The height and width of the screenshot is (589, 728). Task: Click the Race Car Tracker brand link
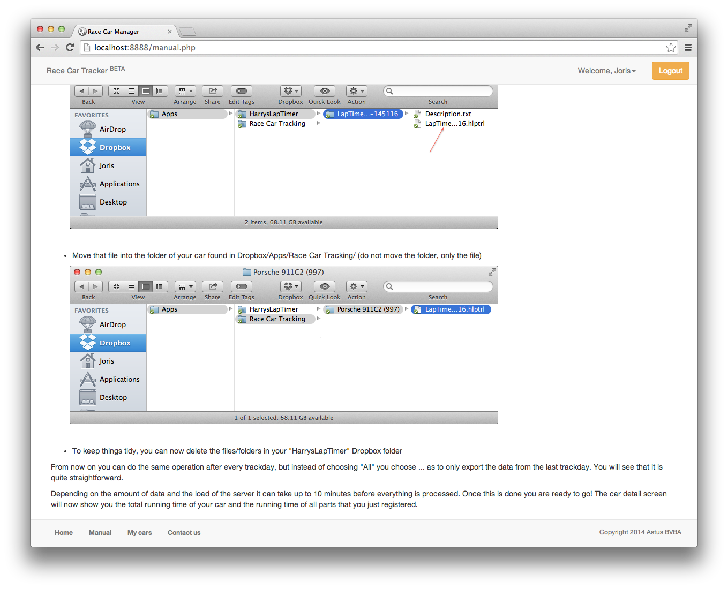(77, 71)
